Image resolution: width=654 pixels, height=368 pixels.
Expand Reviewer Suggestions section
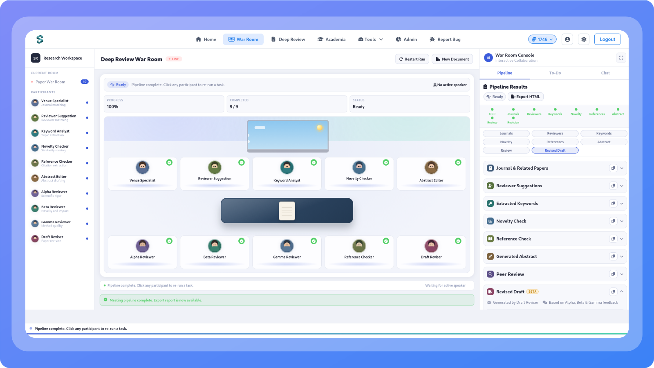622,186
